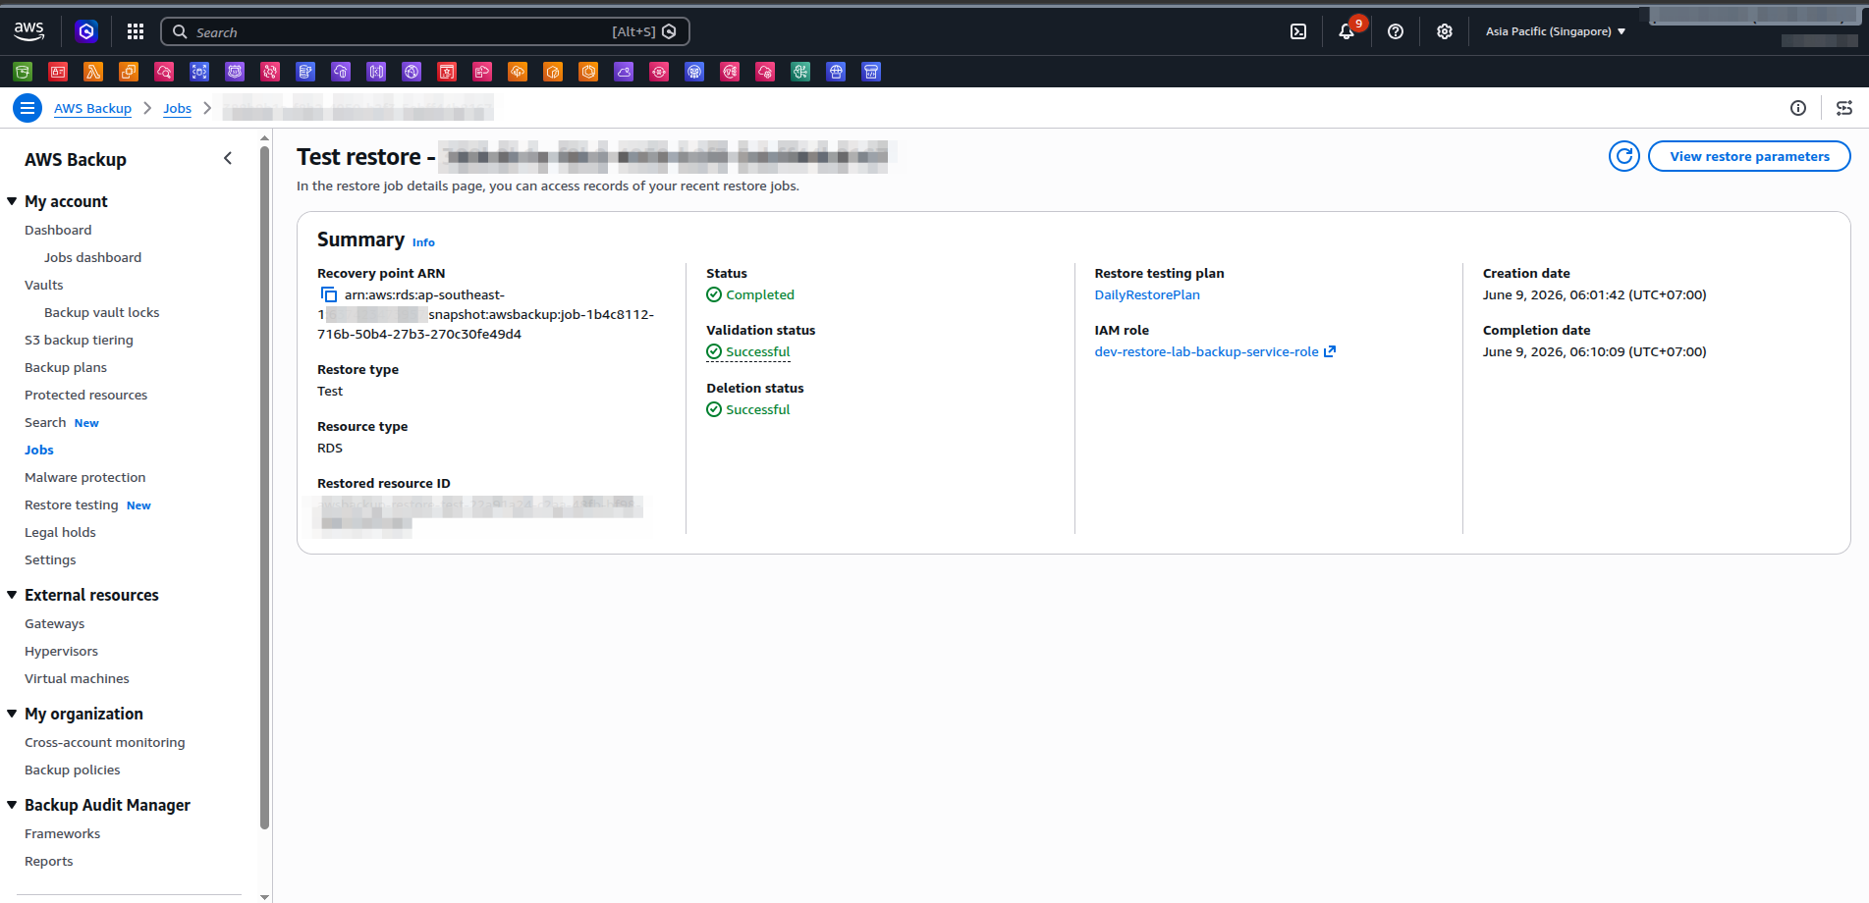Toggle the navigation hamburger menu
The height and width of the screenshot is (903, 1869).
pos(27,108)
